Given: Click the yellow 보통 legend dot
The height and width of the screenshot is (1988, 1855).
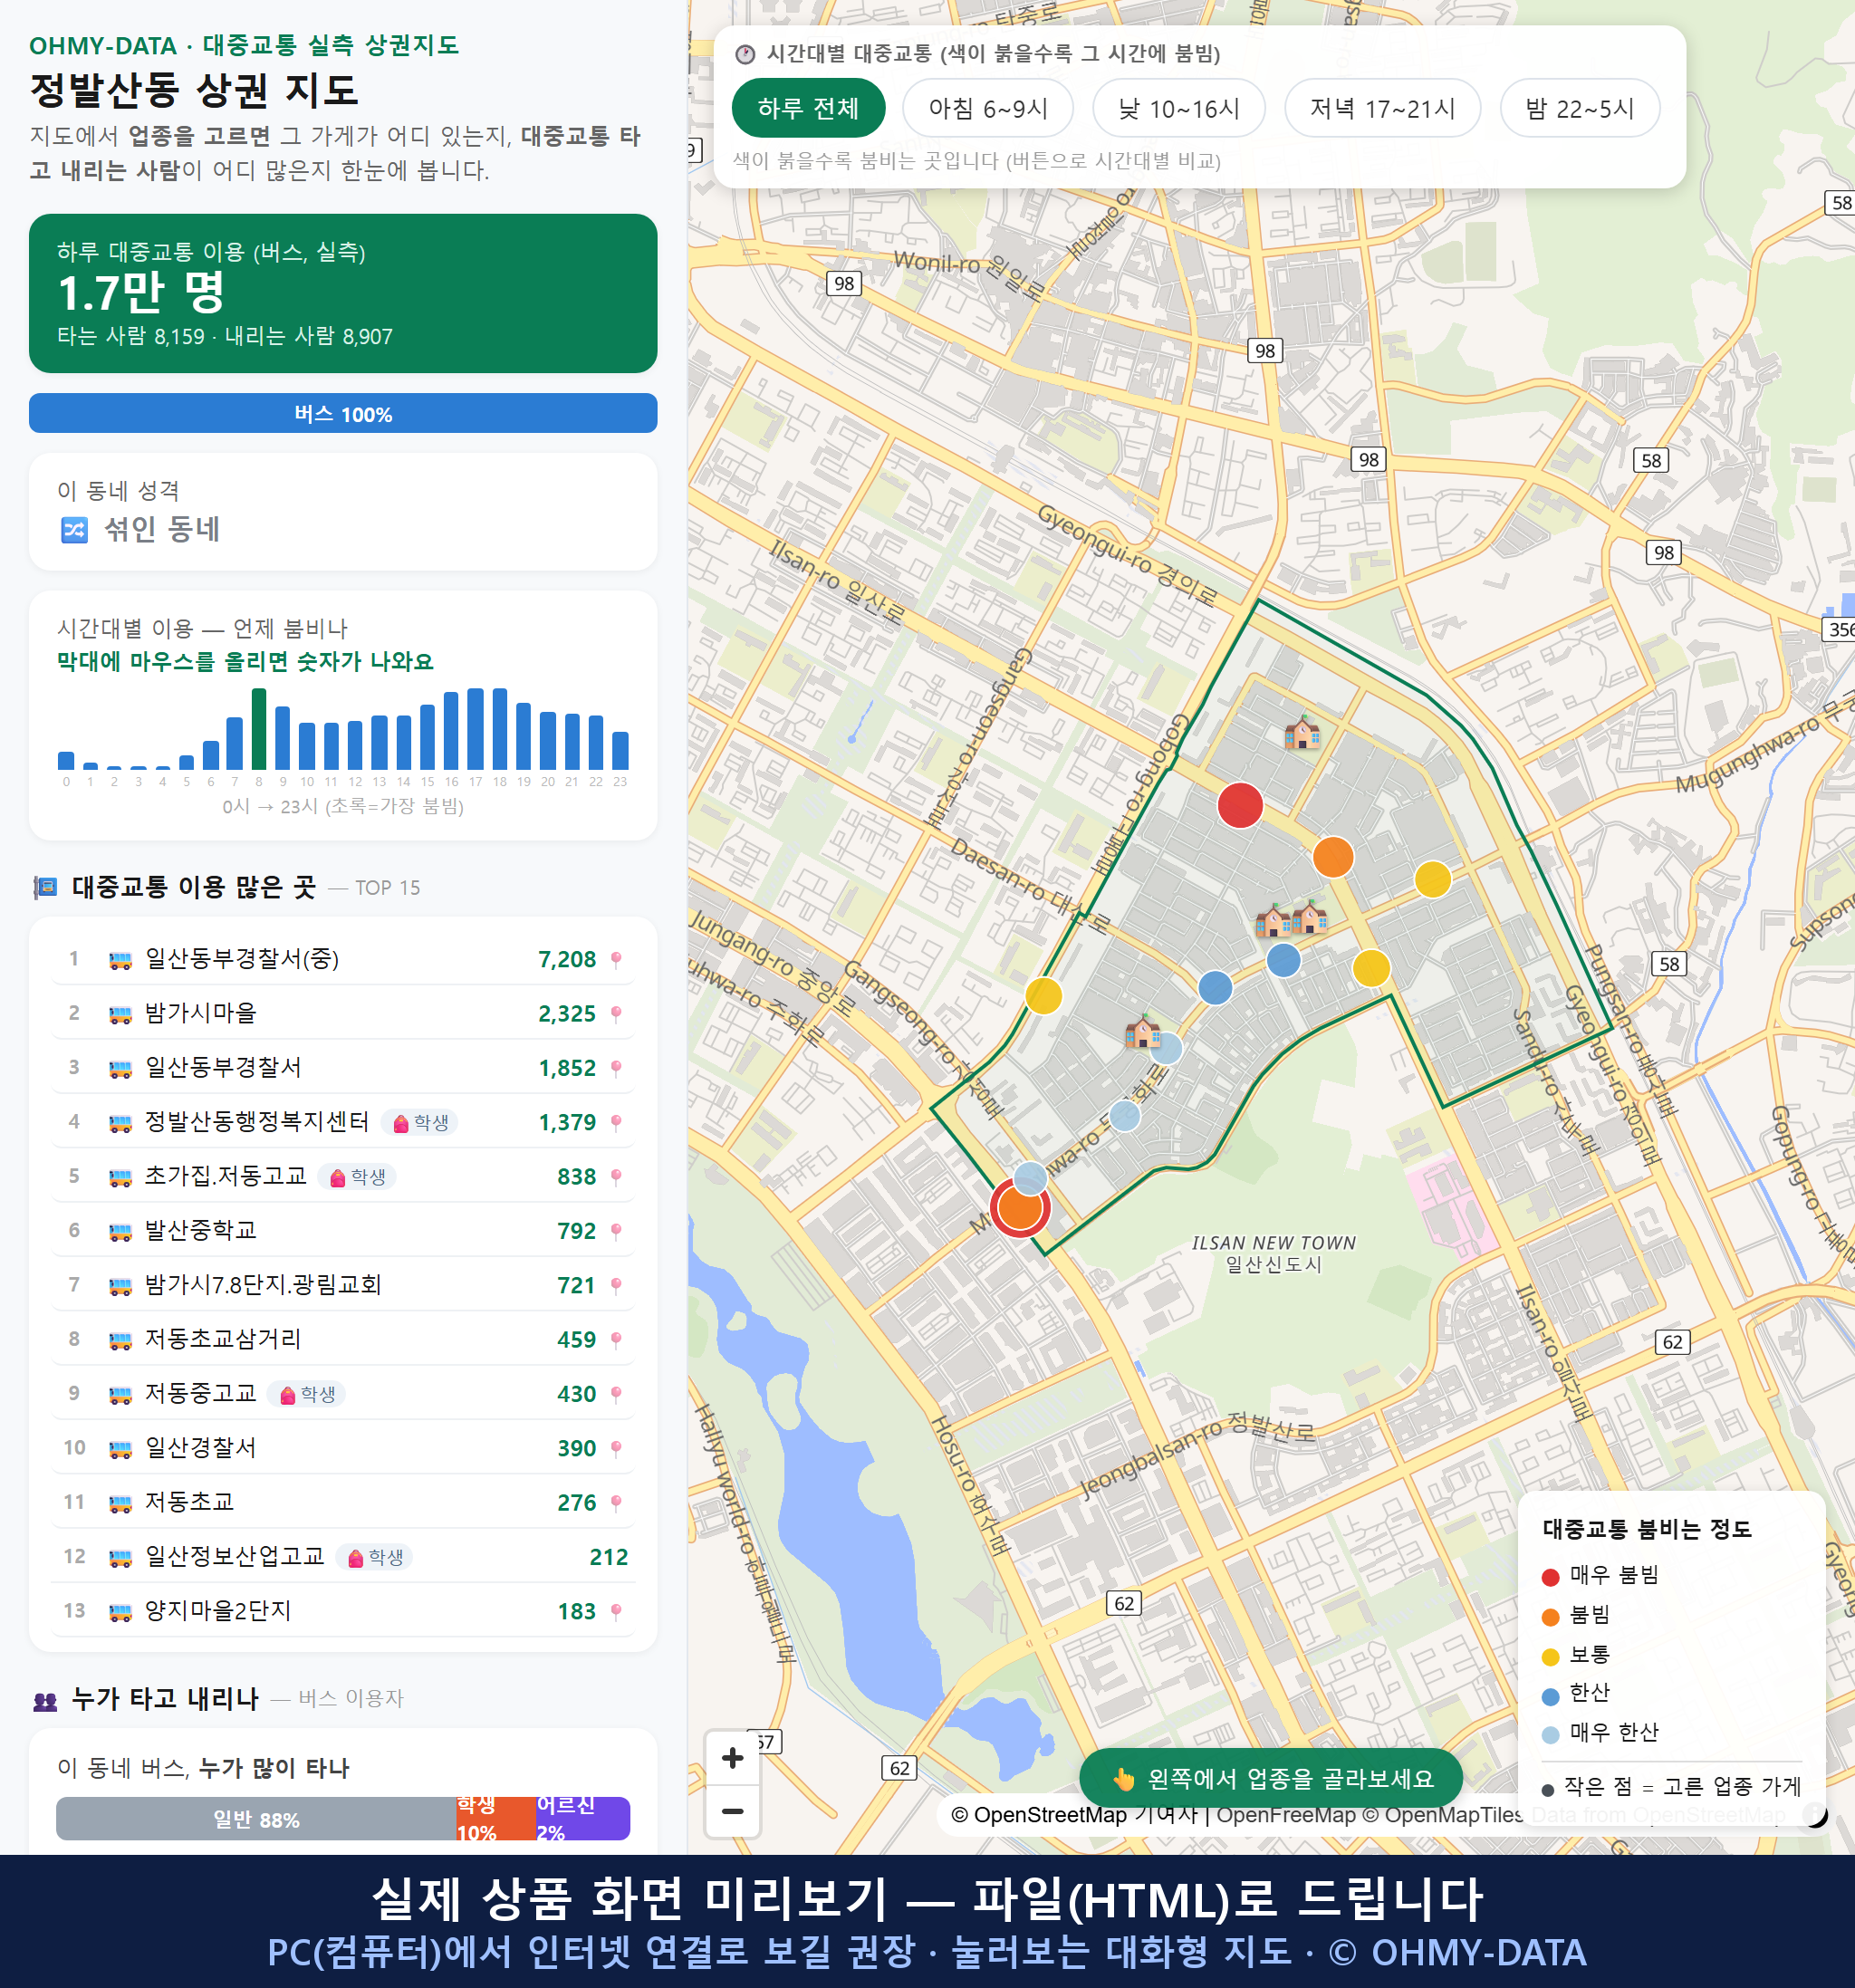Looking at the screenshot, I should coord(1551,1656).
